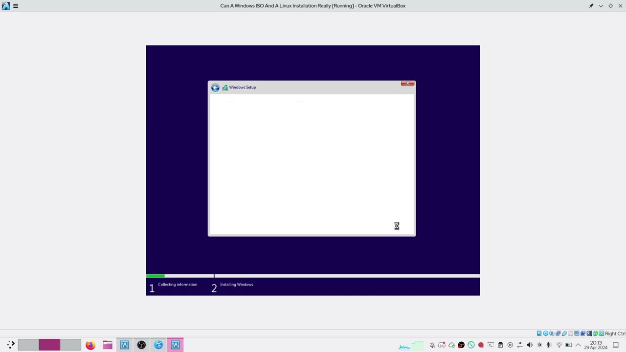Open hard disk activity indicator in VirtualBox status bar
The image size is (626, 352).
[539, 333]
